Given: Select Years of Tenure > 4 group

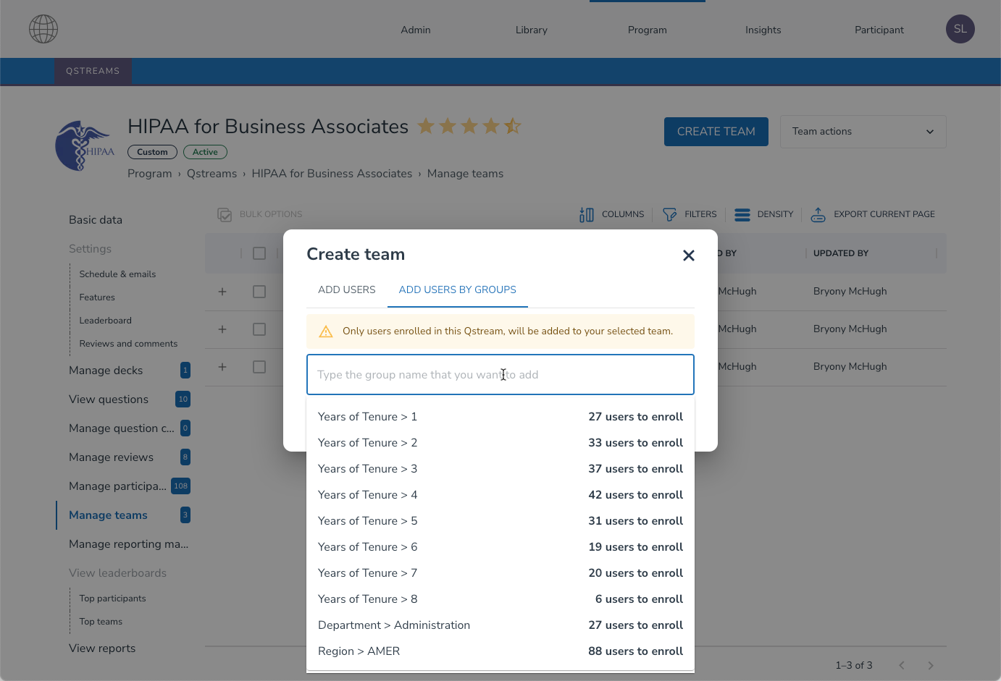Looking at the screenshot, I should point(500,495).
